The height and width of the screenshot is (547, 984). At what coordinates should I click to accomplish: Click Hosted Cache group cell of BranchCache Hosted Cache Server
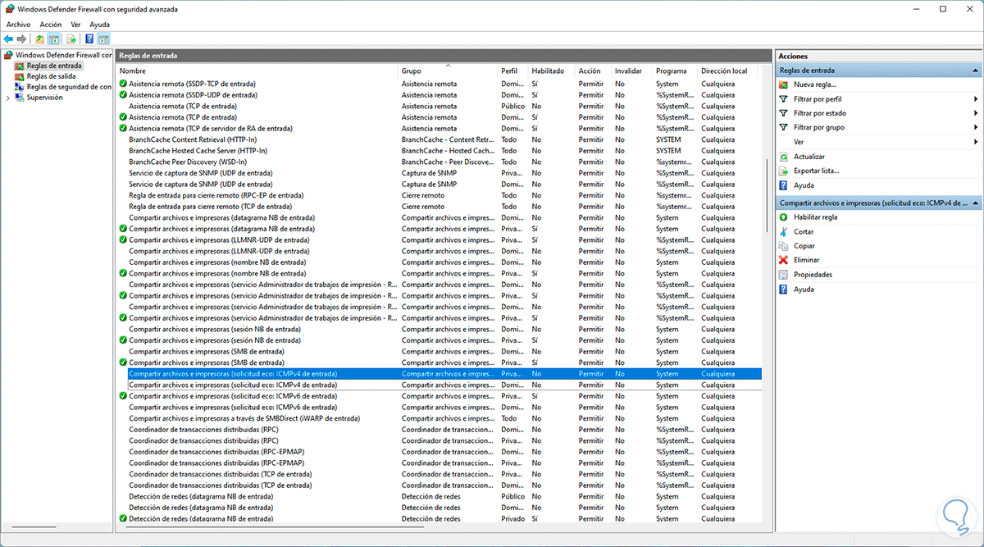click(448, 151)
